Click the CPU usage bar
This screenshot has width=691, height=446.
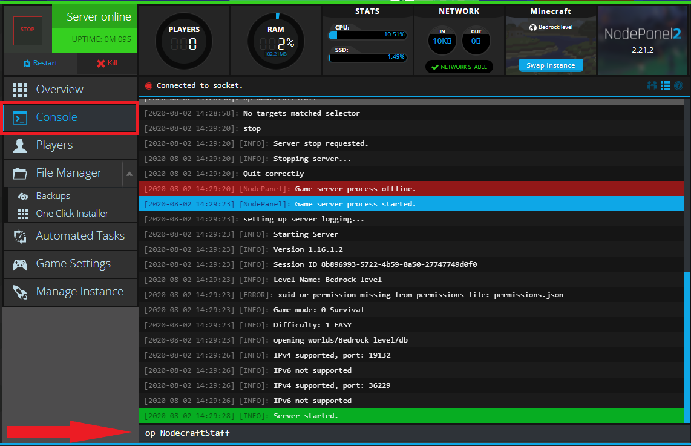[x=367, y=35]
